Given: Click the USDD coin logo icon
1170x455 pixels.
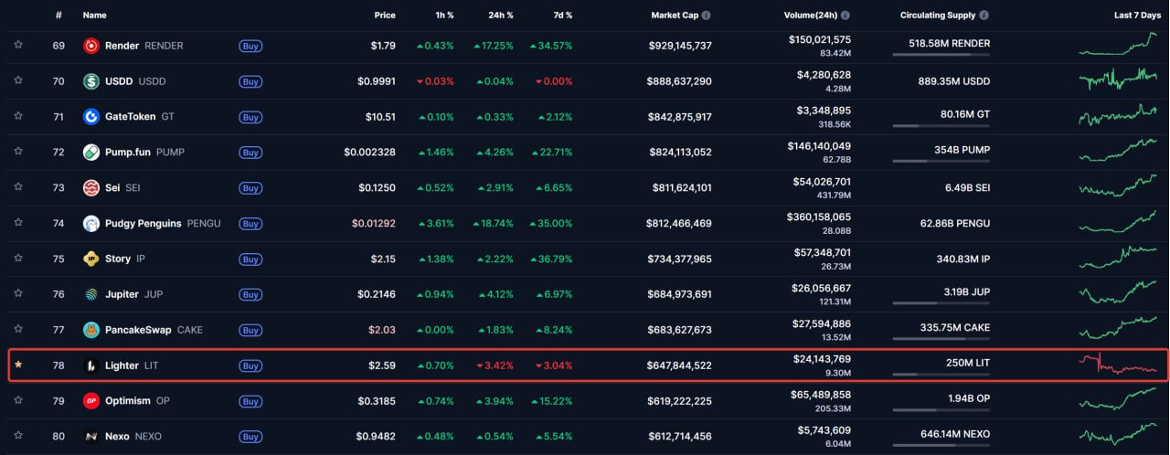Looking at the screenshot, I should coord(91,81).
